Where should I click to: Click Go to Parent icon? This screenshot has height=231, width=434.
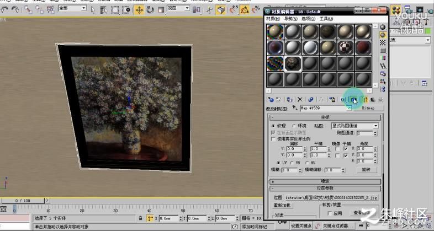[x=373, y=100]
